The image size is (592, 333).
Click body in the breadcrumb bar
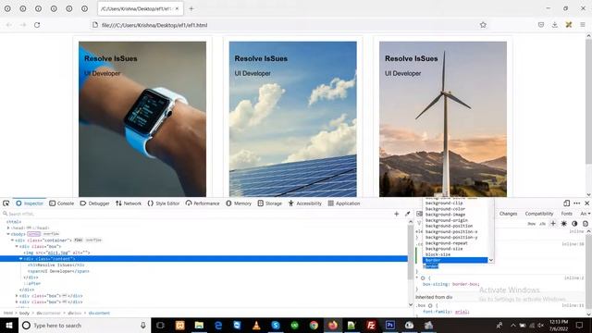[x=24, y=313]
